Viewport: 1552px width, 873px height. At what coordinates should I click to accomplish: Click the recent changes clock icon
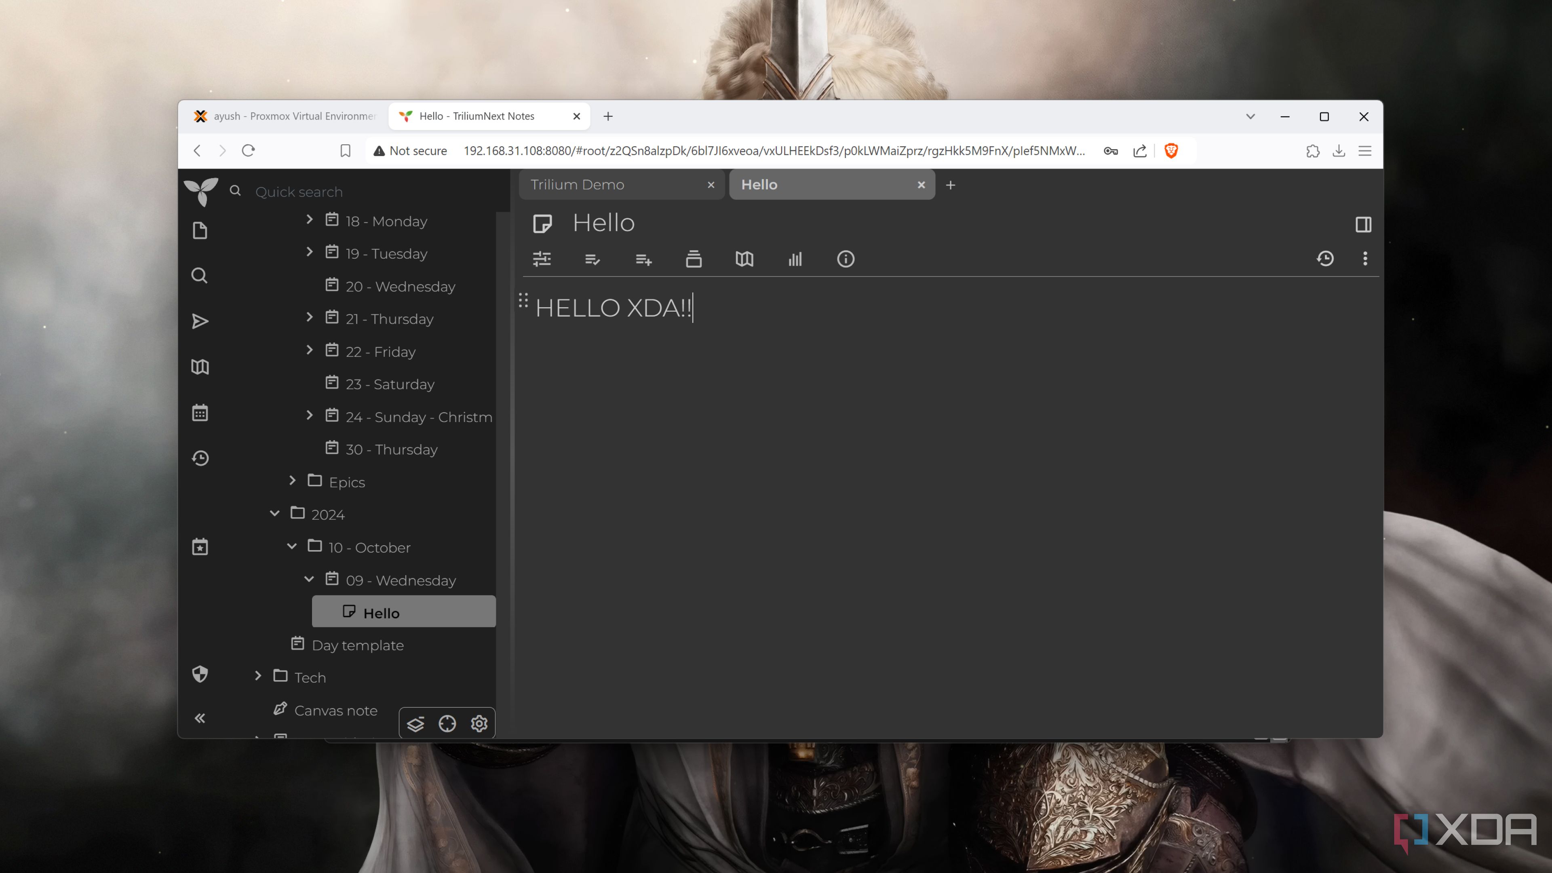199,458
